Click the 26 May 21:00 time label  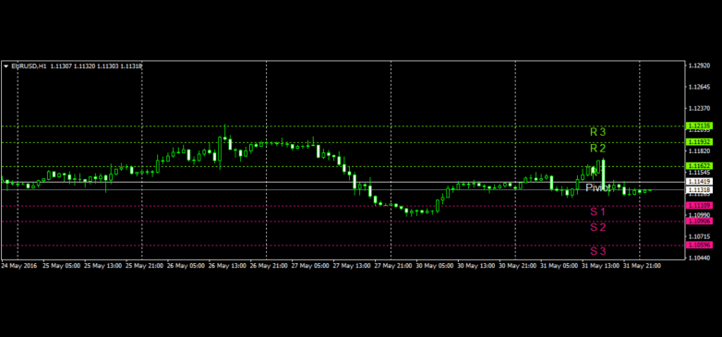269,266
